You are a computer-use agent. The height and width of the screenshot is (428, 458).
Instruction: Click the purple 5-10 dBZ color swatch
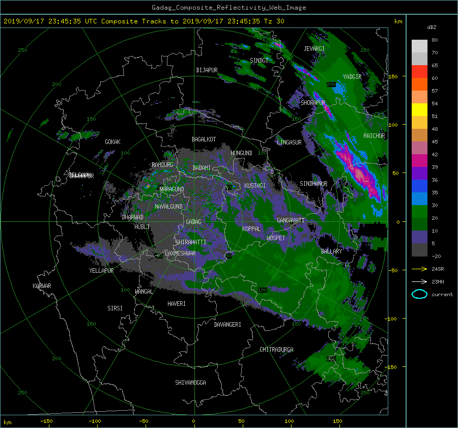click(x=419, y=237)
